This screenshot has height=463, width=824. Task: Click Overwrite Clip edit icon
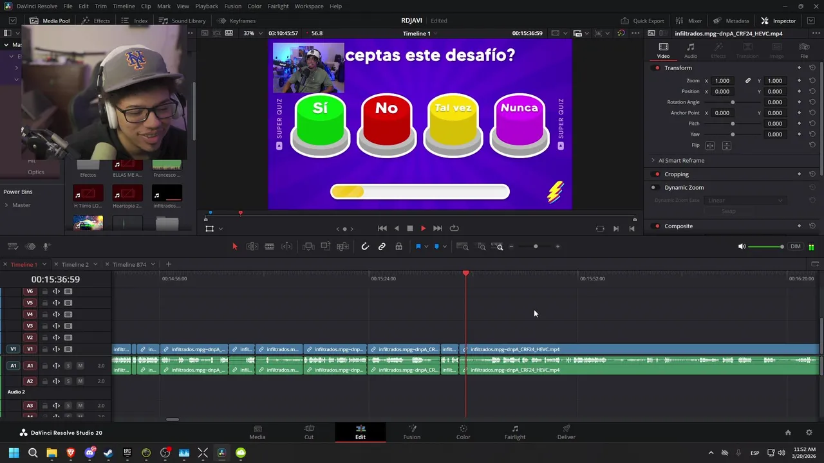[326, 246]
